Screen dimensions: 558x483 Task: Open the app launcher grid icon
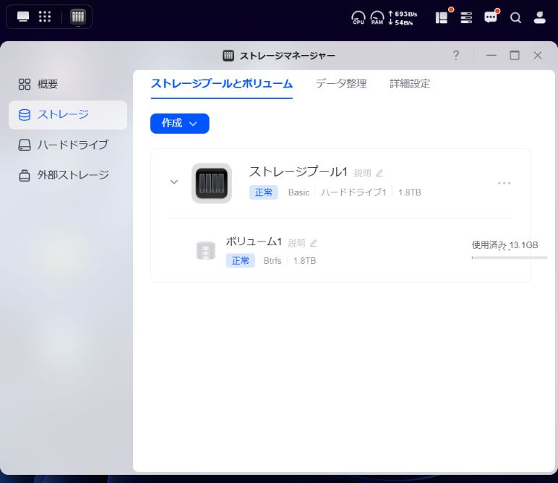[45, 17]
